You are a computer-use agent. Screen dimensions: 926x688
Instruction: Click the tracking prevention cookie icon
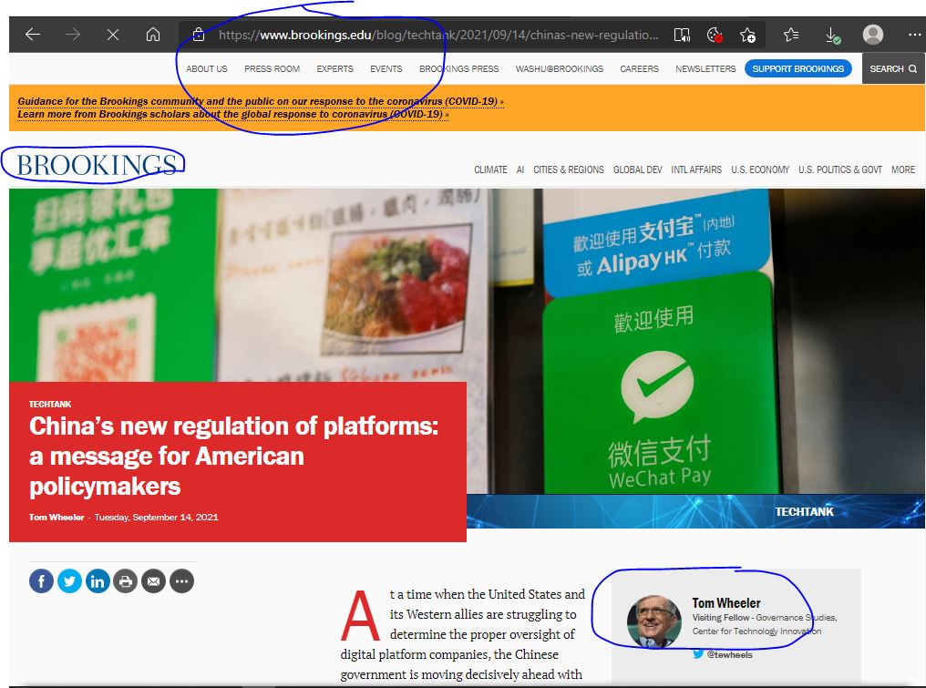715,36
